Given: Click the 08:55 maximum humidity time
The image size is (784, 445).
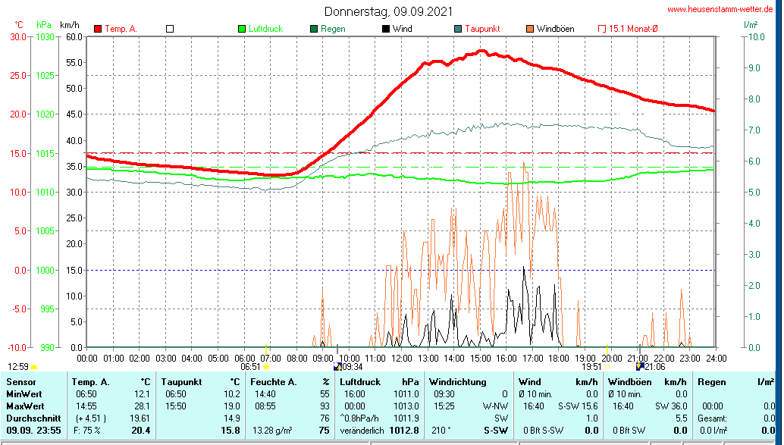Looking at the screenshot, I should (265, 406).
